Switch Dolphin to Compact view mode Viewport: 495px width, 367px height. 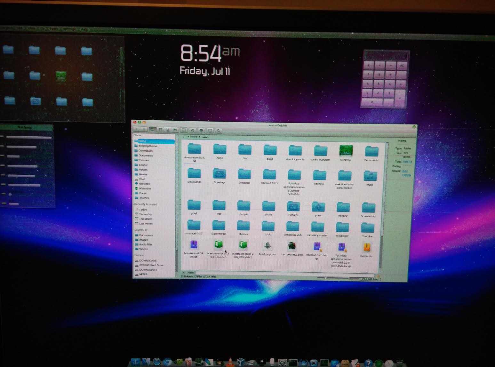160,130
